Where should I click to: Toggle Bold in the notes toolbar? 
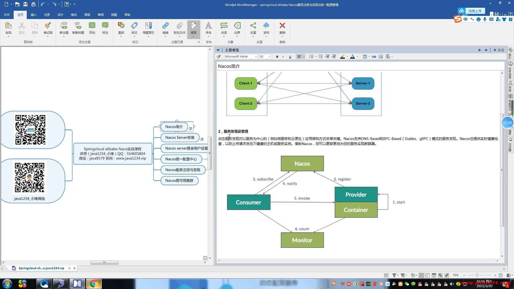(x=277, y=56)
